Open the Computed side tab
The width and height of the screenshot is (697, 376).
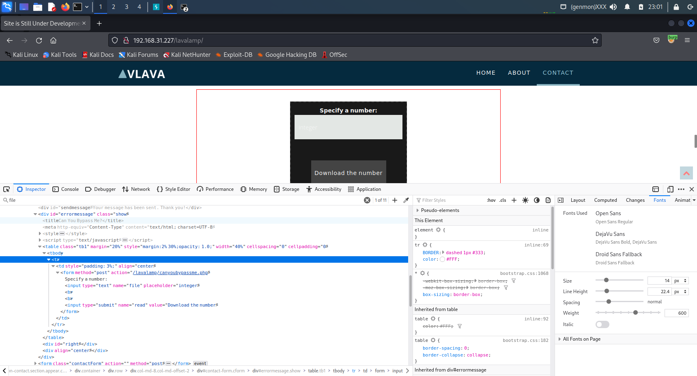point(605,200)
